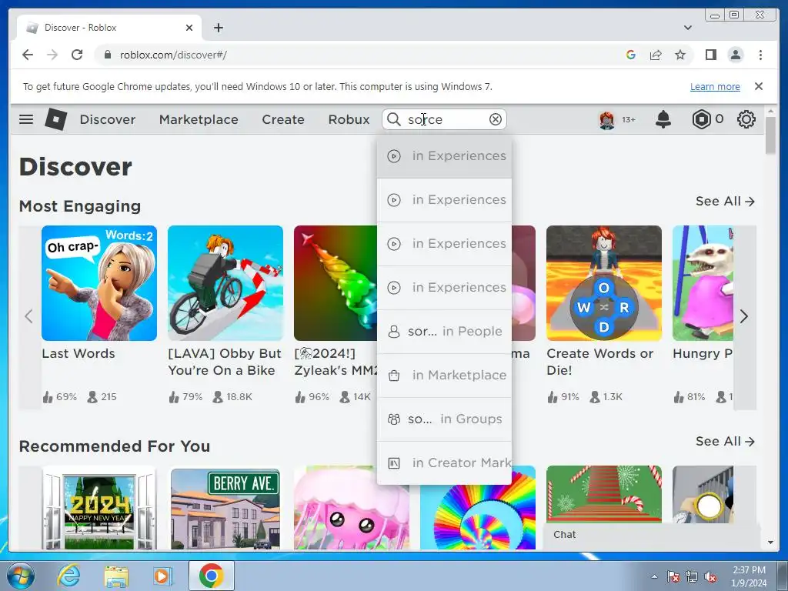Open a new browser tab
This screenshot has height=591, width=788.
coord(218,28)
